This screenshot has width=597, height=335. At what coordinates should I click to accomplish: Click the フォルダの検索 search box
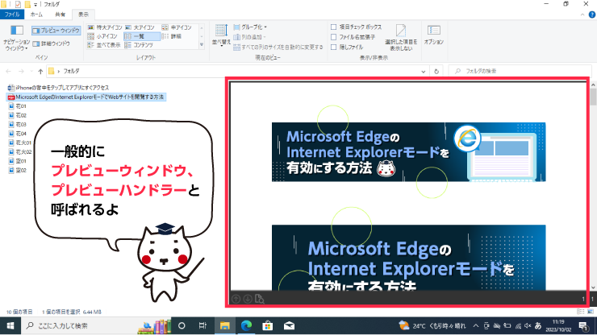[x=520, y=71]
